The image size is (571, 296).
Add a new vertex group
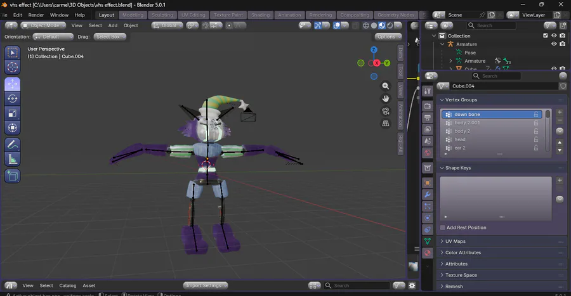pyautogui.click(x=560, y=112)
